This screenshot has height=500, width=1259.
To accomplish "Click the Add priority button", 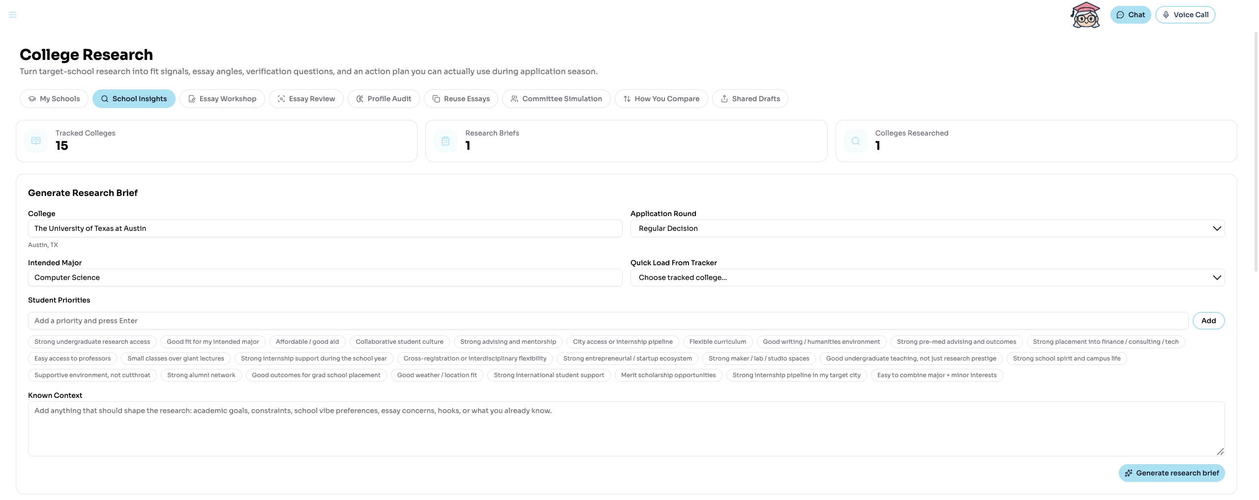I will tap(1208, 320).
